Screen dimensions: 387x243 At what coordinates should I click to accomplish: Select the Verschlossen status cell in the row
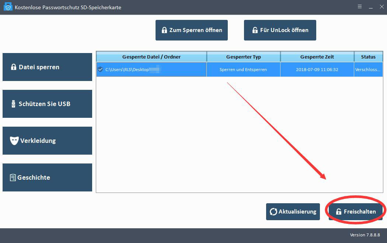pos(368,69)
